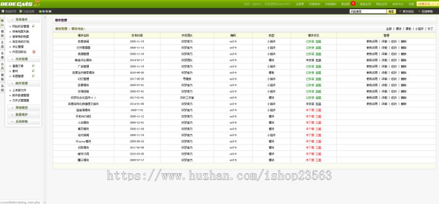
Task: Open 网站主页 in top bar
Action: click(x=381, y=4)
